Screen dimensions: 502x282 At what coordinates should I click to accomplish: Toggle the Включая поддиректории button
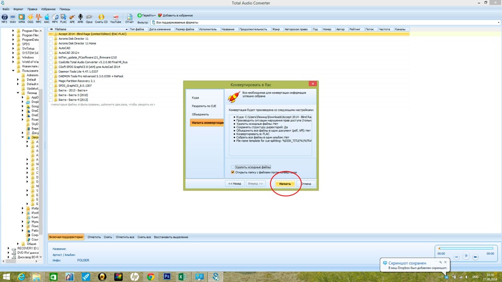pos(66,237)
